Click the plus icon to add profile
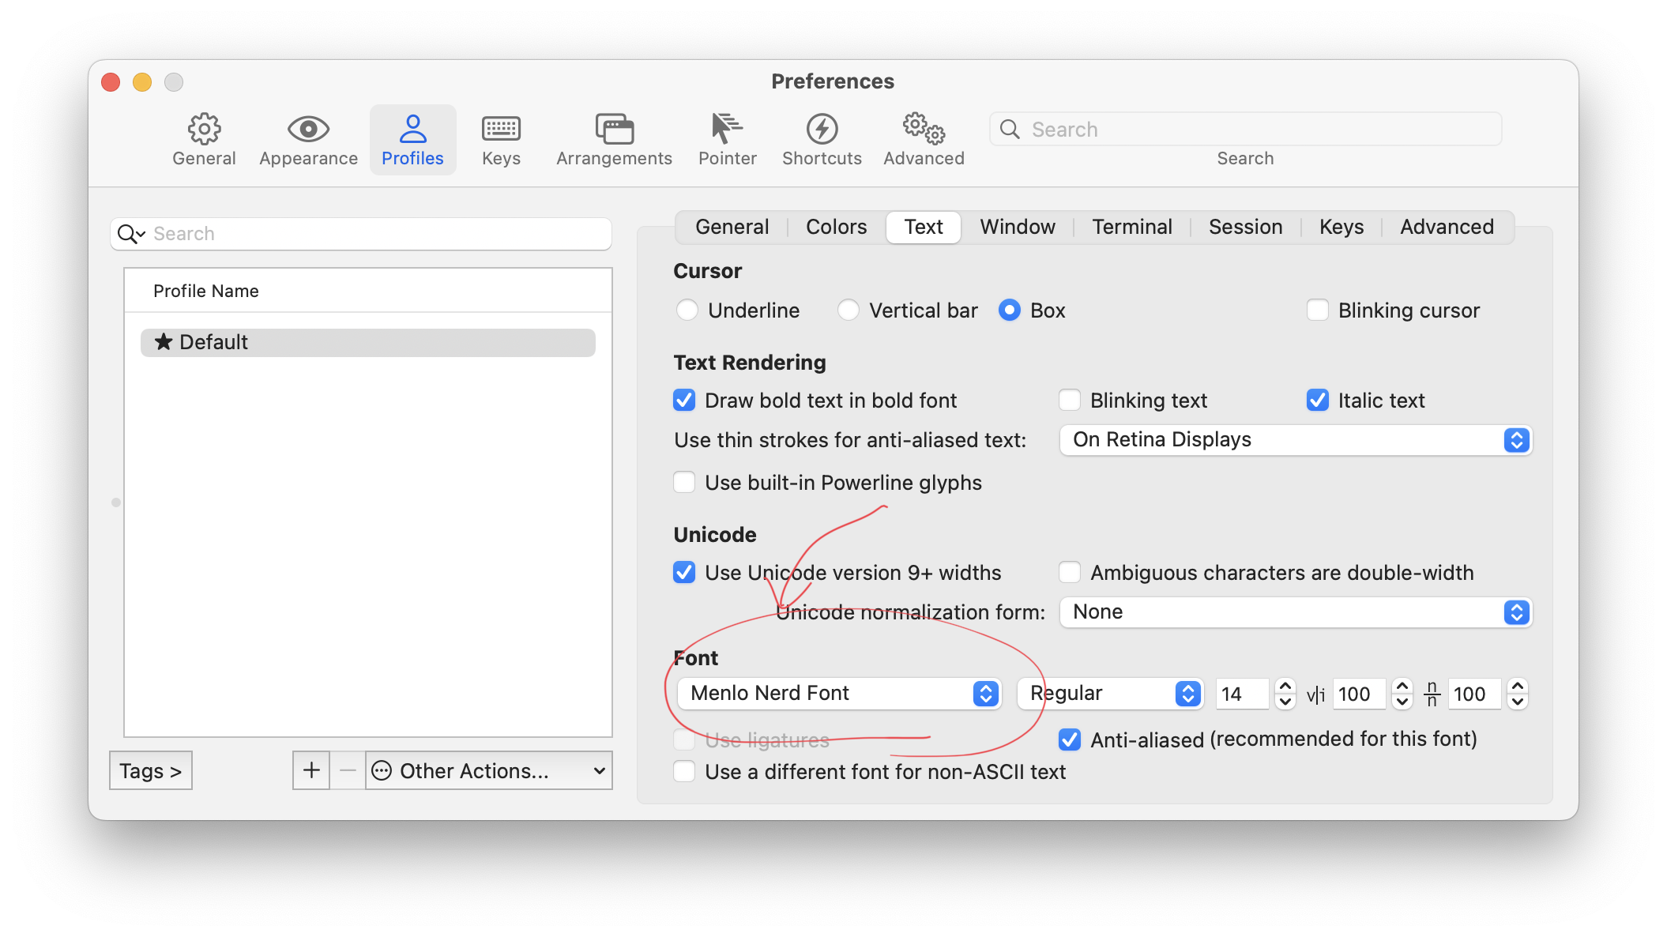The width and height of the screenshot is (1667, 937). click(311, 770)
